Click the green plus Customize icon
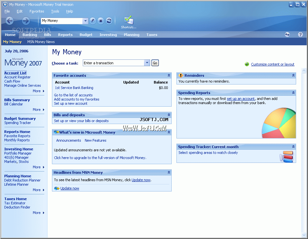Image resolution: width=308 pixels, height=239 pixels. pyautogui.click(x=247, y=64)
